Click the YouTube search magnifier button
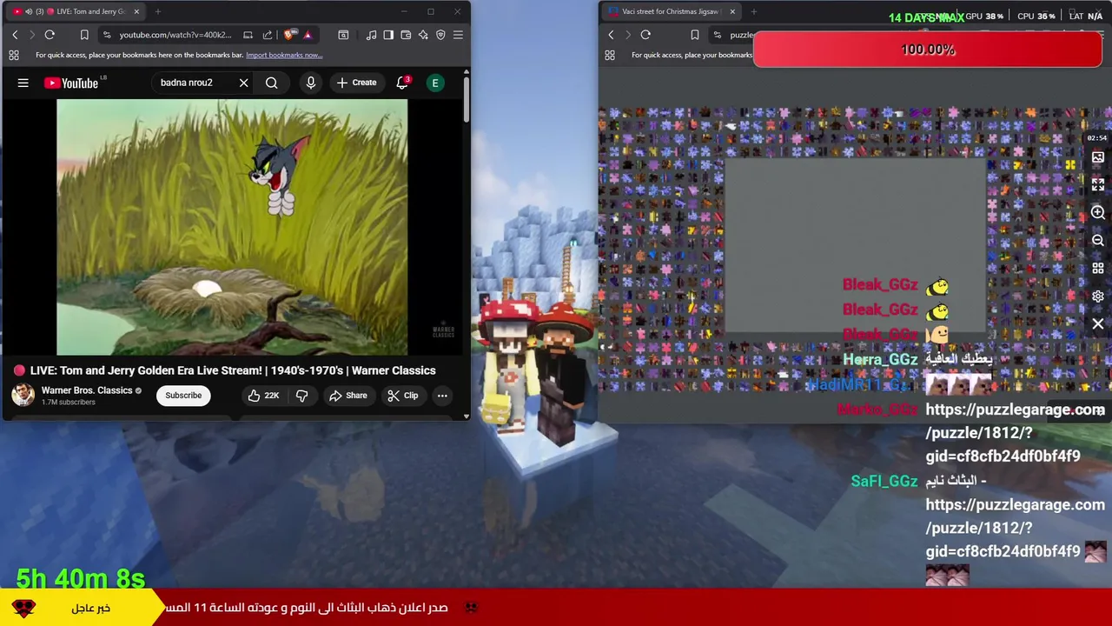 pos(272,83)
